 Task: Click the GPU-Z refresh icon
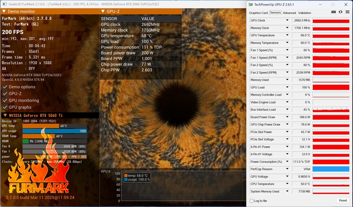click(341, 12)
